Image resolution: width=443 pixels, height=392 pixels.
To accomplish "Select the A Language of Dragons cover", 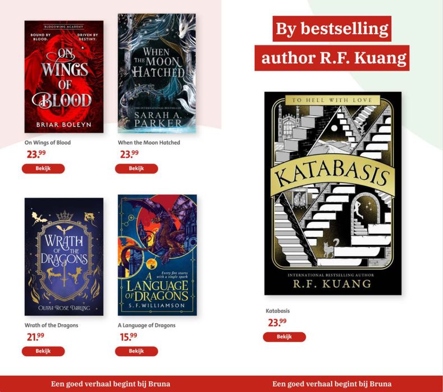I will [158, 255].
